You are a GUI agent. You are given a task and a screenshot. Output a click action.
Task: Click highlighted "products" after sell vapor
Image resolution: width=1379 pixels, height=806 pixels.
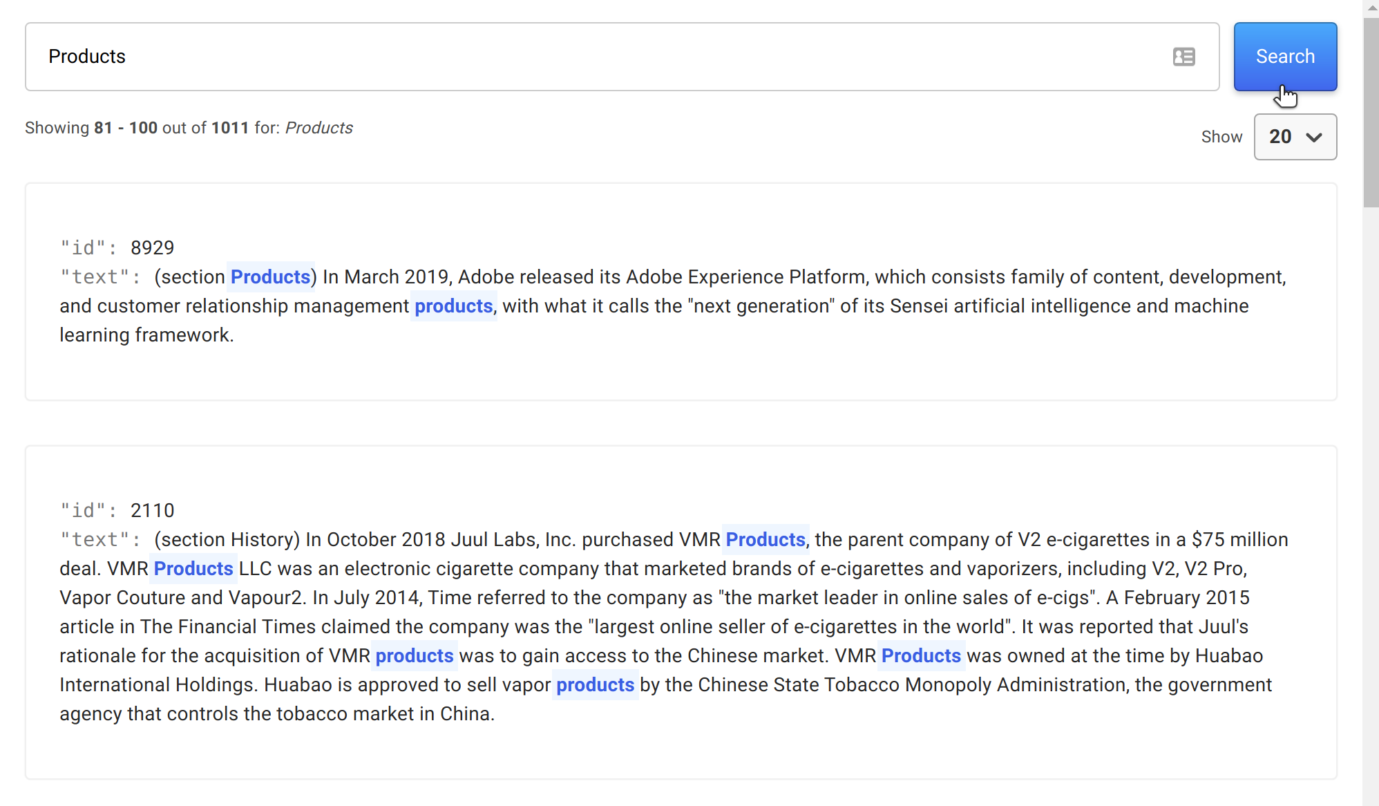tap(595, 685)
